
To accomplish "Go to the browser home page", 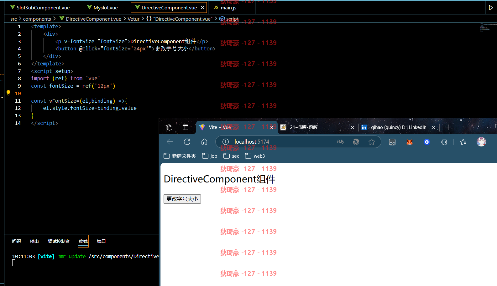I will 204,142.
